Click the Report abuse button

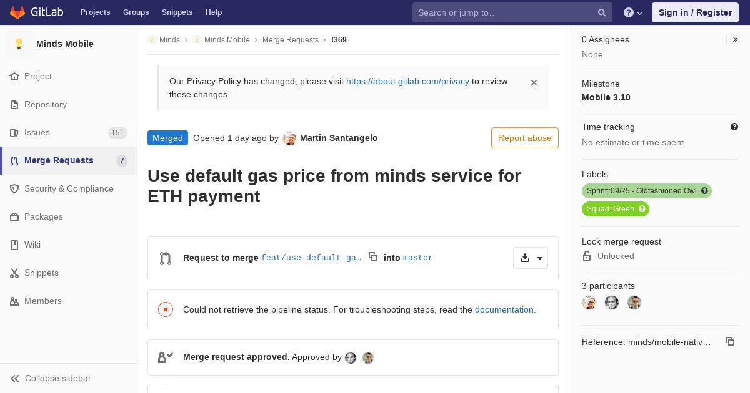(525, 138)
